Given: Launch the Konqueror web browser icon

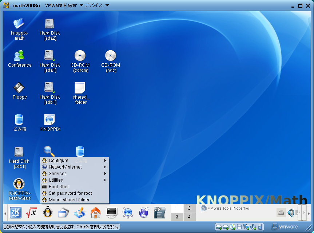Looking at the screenshot, I should click(128, 213).
